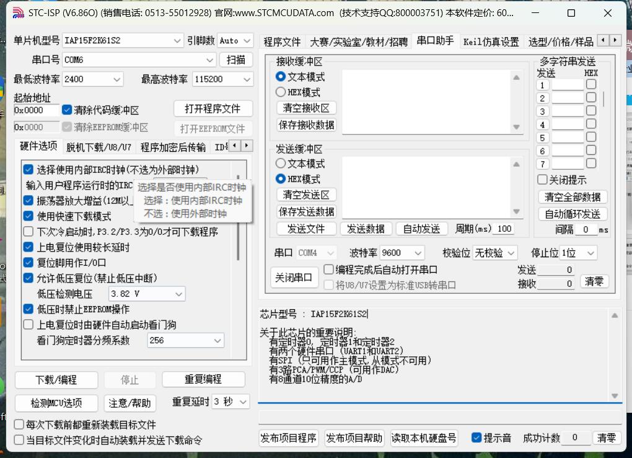
Task: Open 最低波特率 2400 dropdown
Action: pyautogui.click(x=92, y=79)
